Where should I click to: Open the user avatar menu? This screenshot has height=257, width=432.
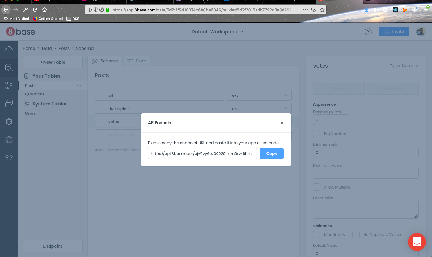click(421, 32)
